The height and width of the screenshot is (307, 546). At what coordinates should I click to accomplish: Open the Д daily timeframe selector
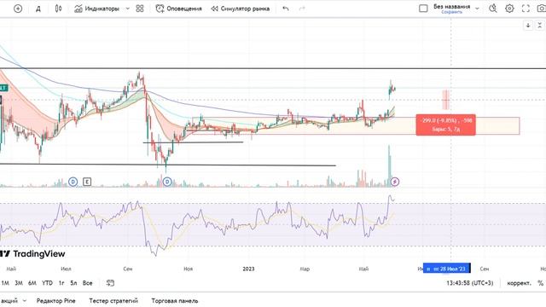tap(38, 9)
